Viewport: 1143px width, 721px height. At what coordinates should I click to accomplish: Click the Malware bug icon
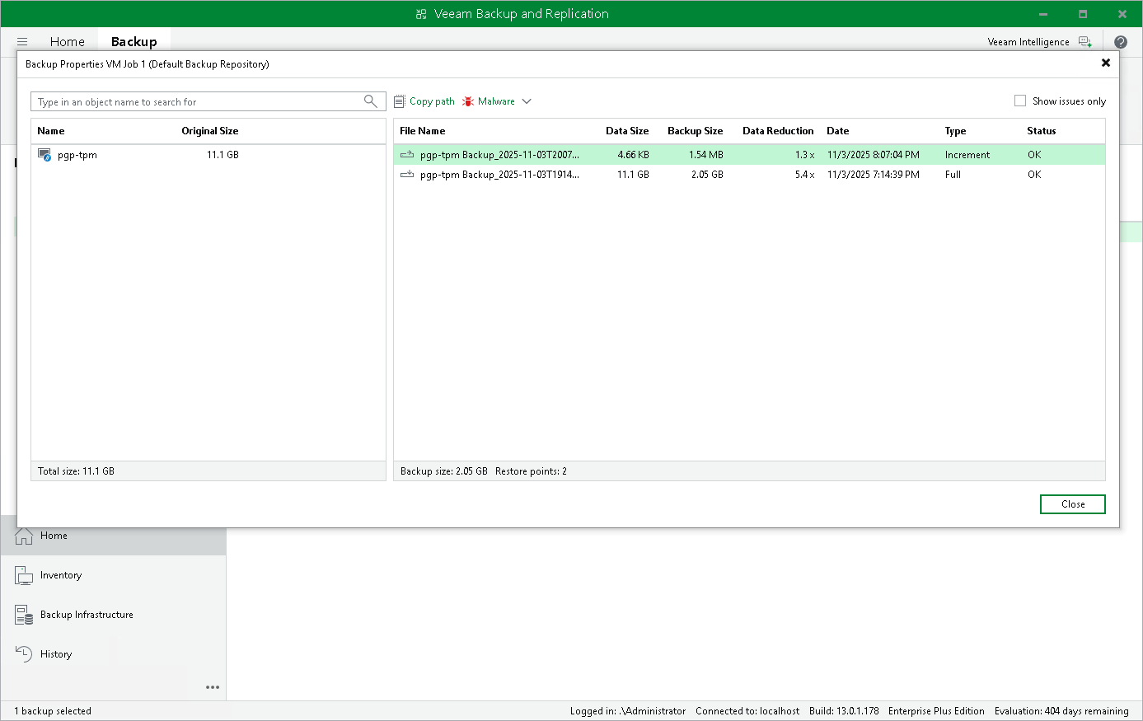point(468,101)
